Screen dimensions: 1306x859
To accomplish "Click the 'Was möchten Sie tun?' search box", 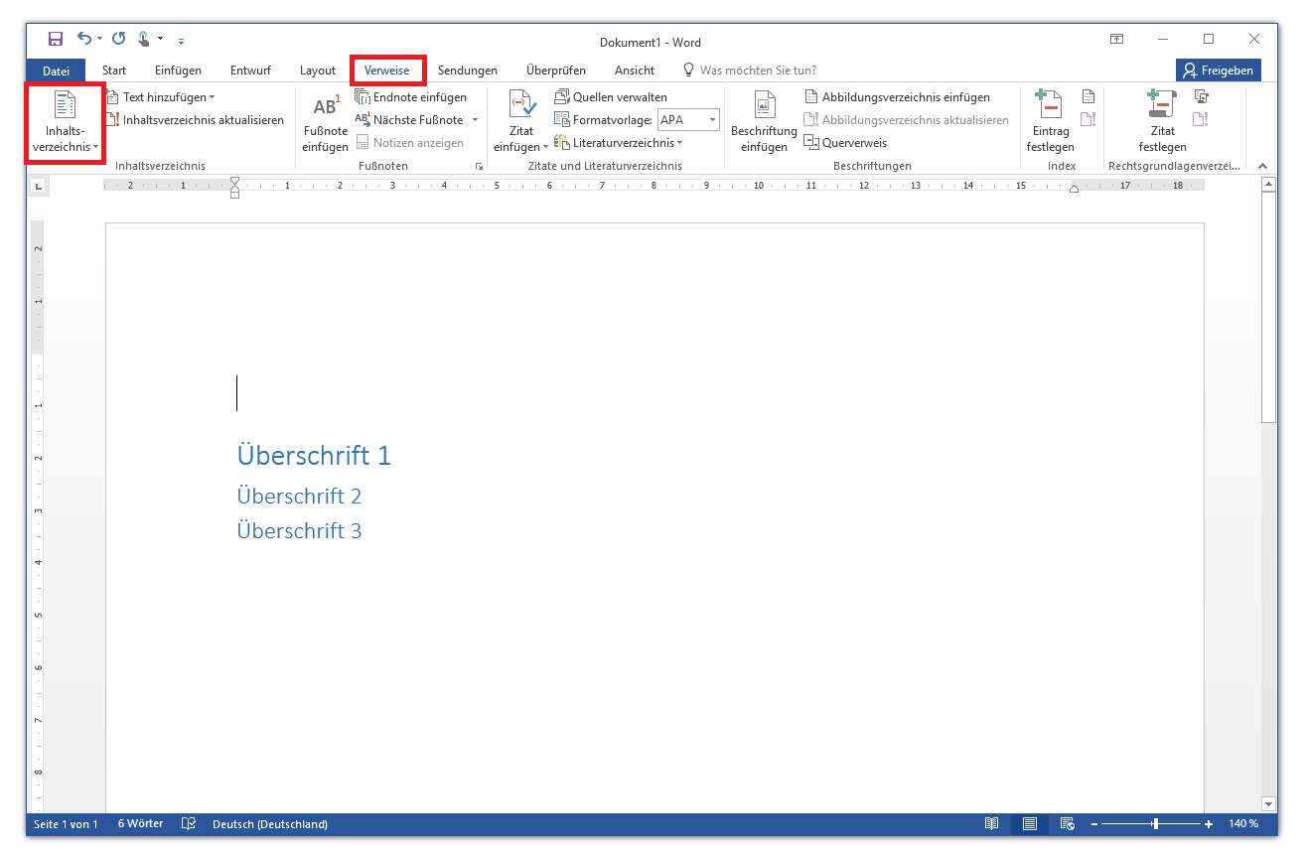I will (758, 71).
